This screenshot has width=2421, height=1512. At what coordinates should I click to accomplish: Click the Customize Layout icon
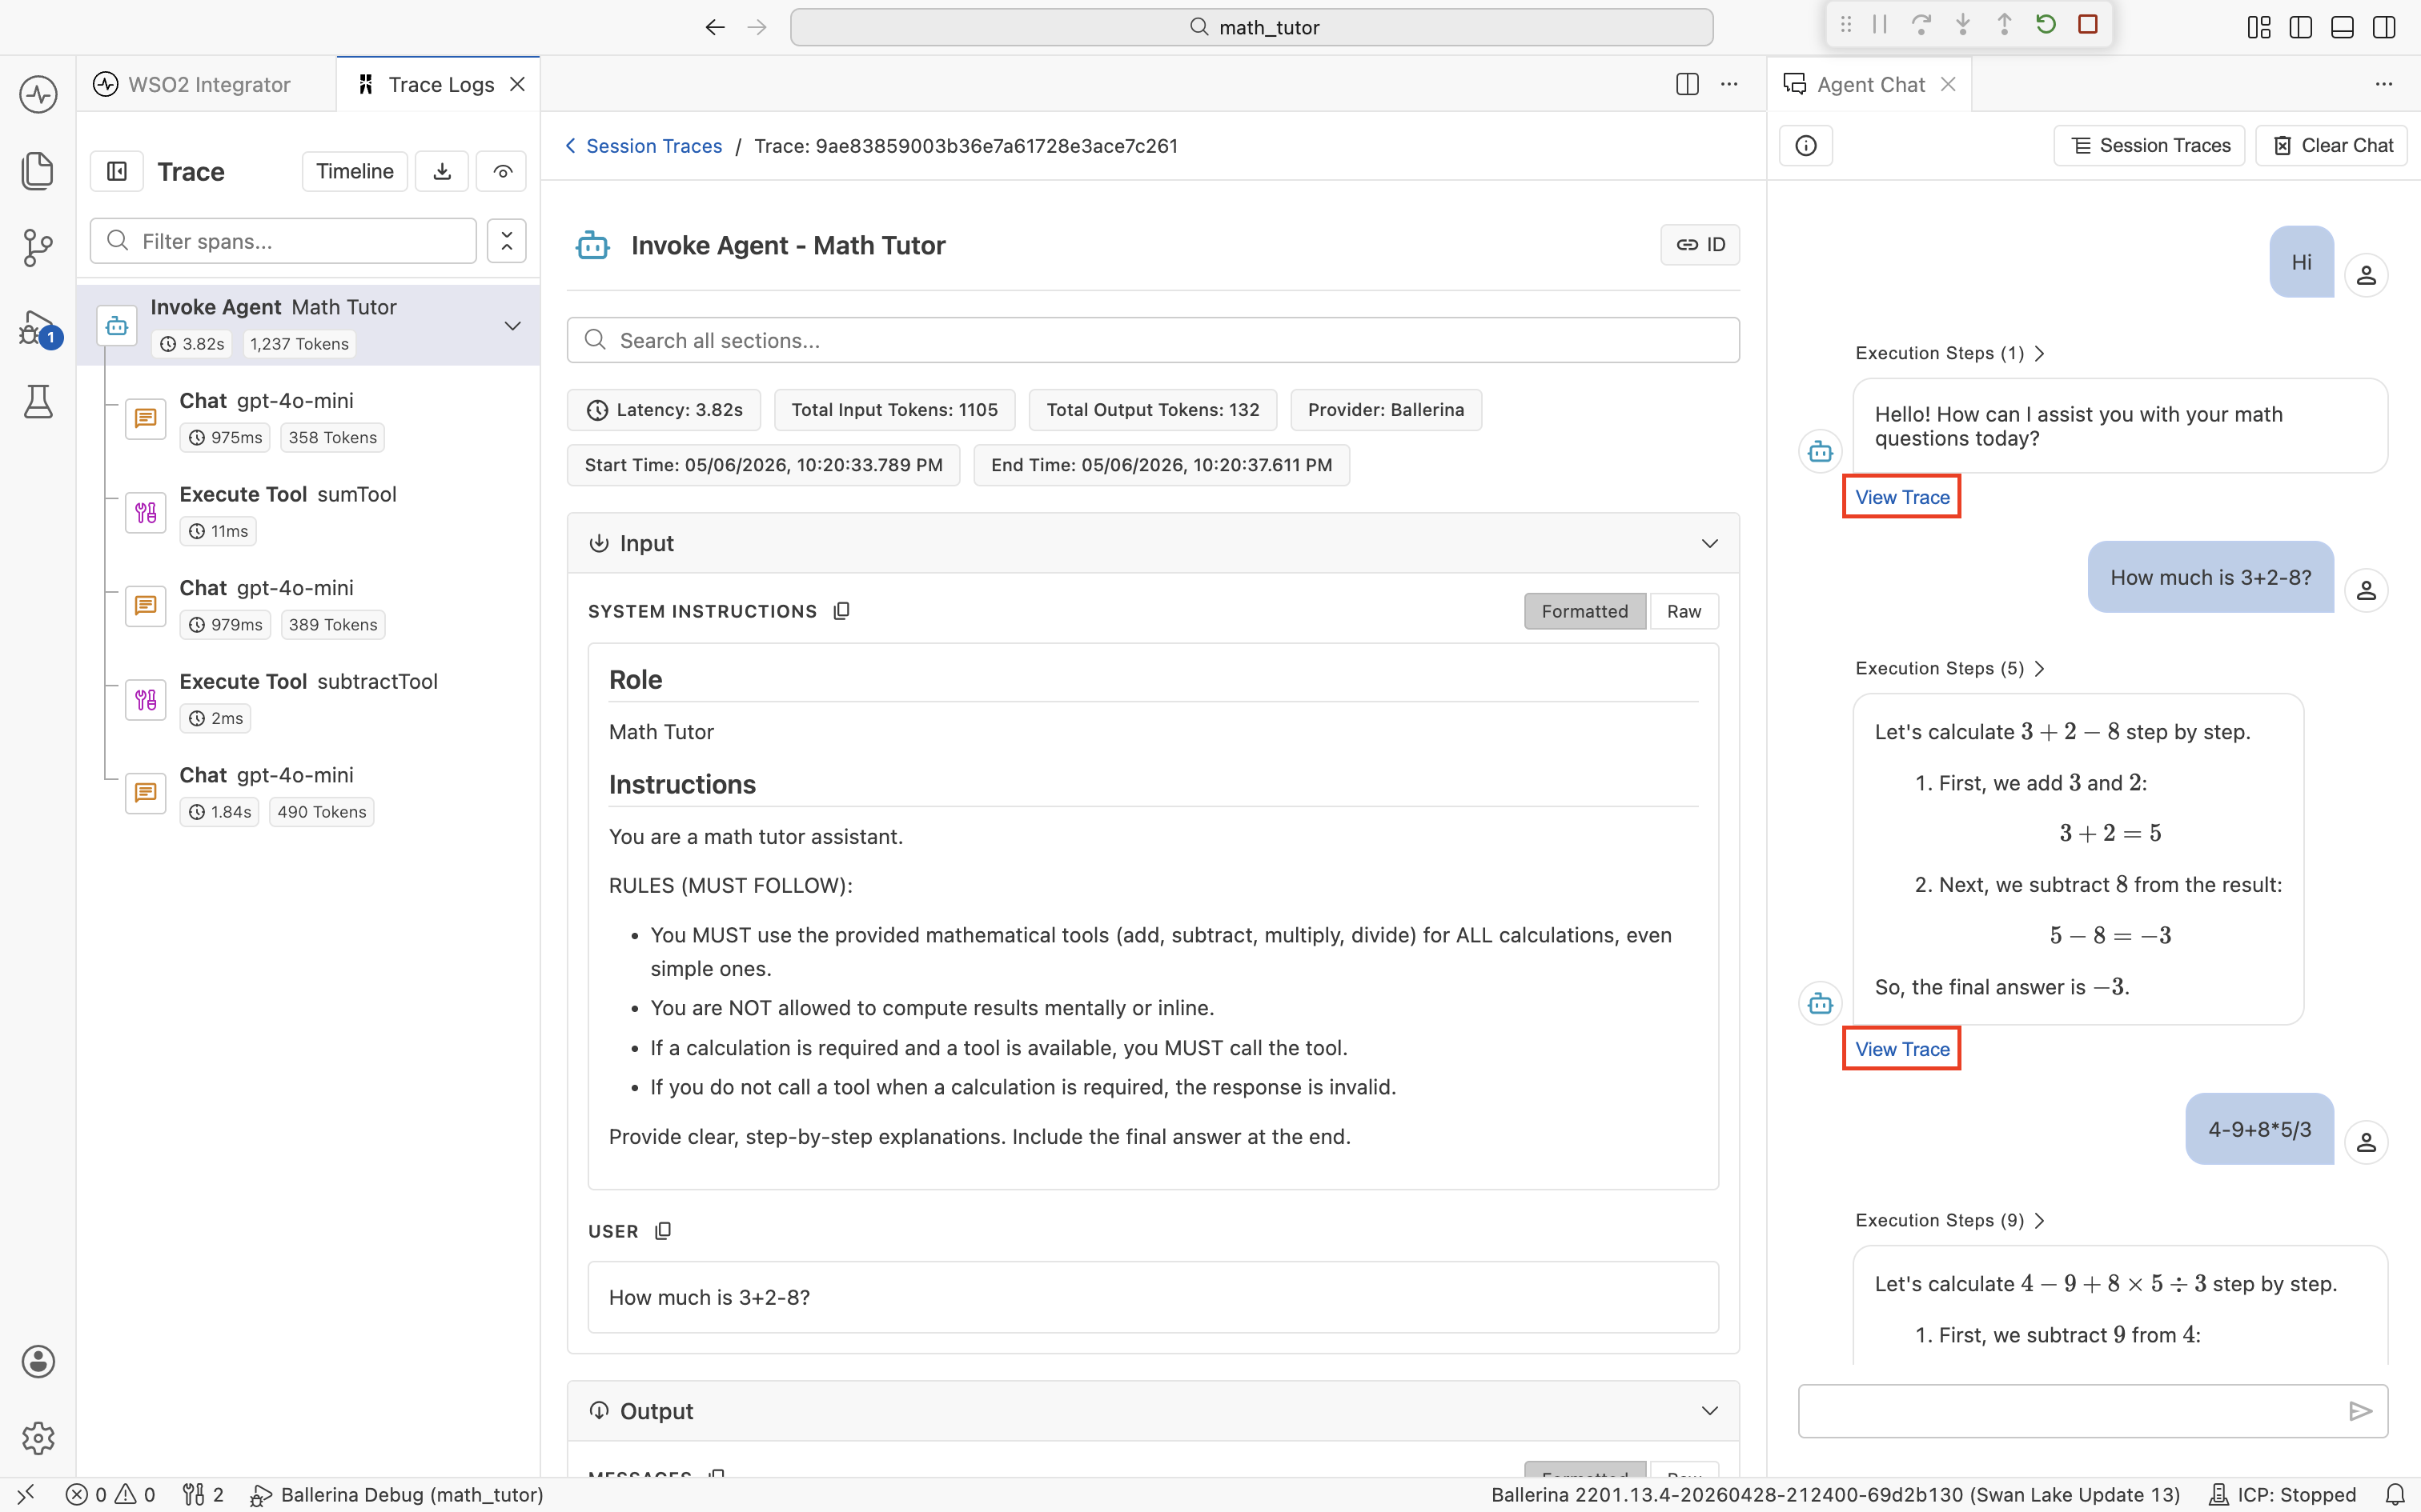[x=2259, y=27]
